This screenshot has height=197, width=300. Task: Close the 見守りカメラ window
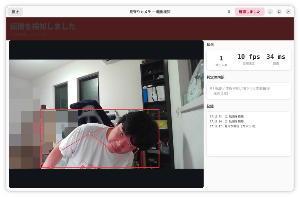(288, 12)
